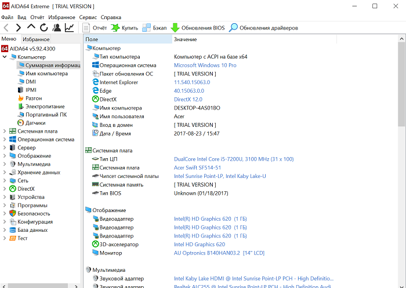Click the up-level arrow in the toolbar
This screenshot has width=406, height=288.
[31, 27]
